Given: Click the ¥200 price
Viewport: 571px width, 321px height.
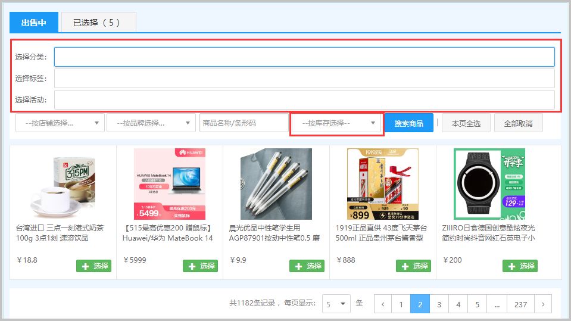Looking at the screenshot, I should [x=453, y=260].
